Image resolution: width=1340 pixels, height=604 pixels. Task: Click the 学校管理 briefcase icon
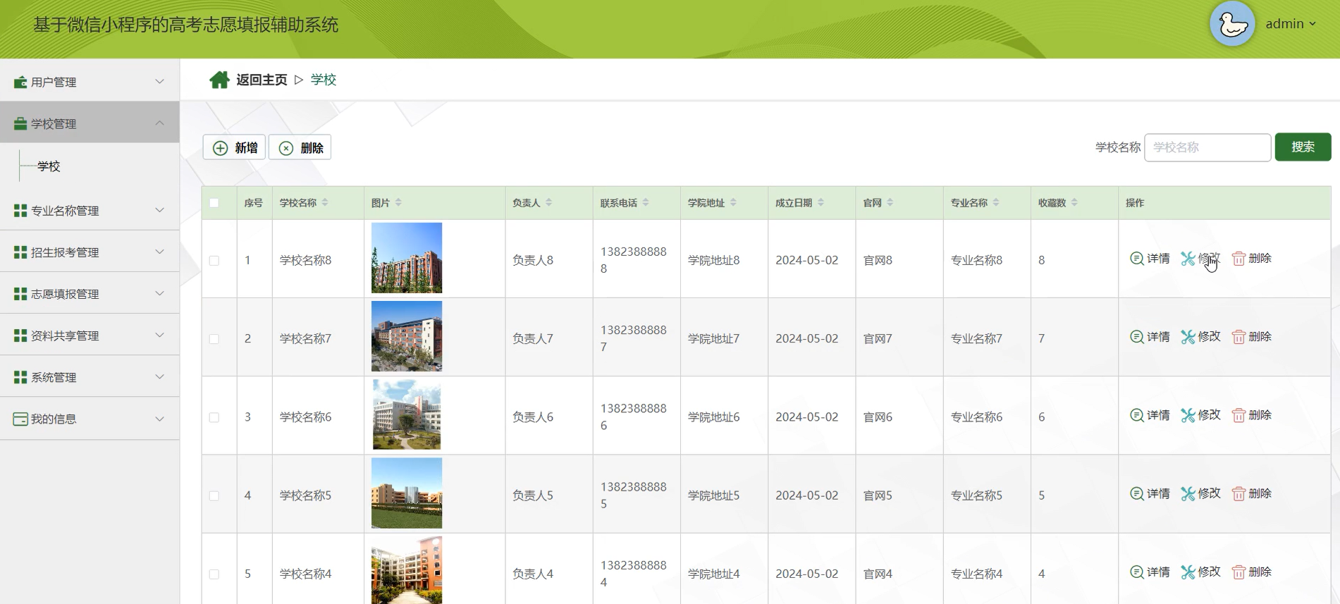[x=20, y=124]
